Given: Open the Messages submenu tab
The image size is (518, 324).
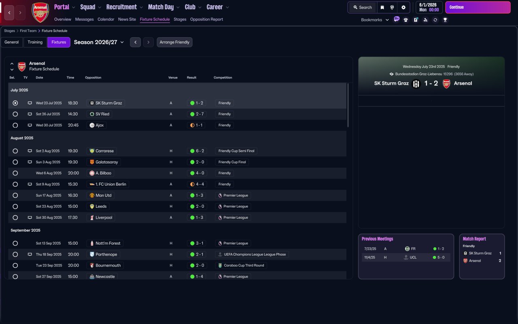Looking at the screenshot, I should [84, 19].
